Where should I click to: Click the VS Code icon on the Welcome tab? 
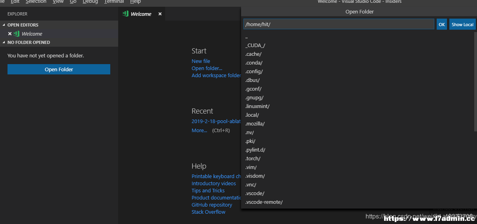coord(125,14)
